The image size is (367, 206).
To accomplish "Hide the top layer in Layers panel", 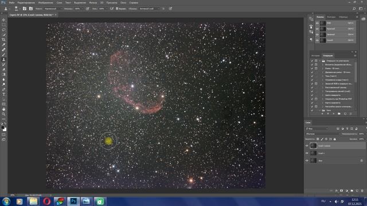I will click(307, 145).
